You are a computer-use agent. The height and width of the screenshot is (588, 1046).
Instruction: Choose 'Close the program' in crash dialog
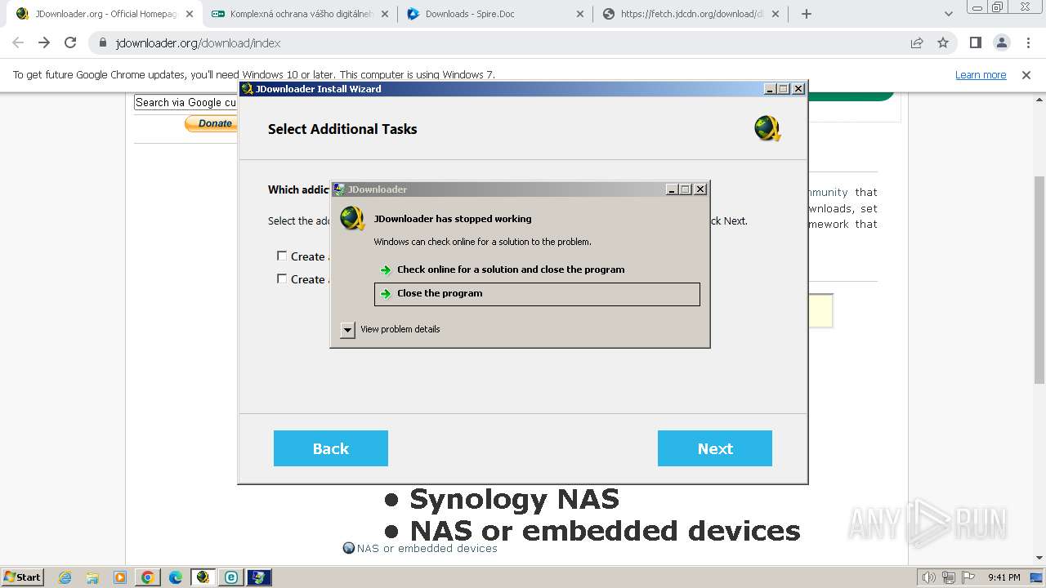click(x=537, y=294)
